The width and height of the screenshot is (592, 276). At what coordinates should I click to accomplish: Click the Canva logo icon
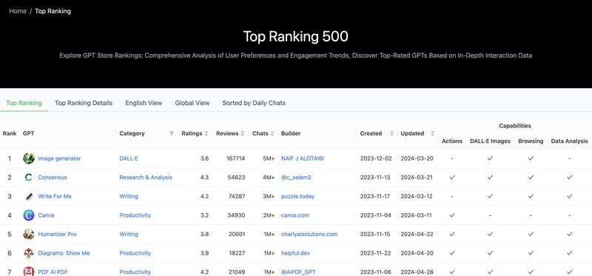point(29,215)
